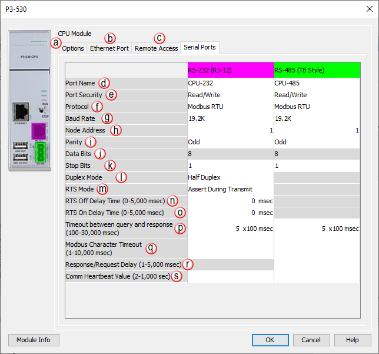Open Help for this dialog
379x354 pixels.
(x=352, y=340)
